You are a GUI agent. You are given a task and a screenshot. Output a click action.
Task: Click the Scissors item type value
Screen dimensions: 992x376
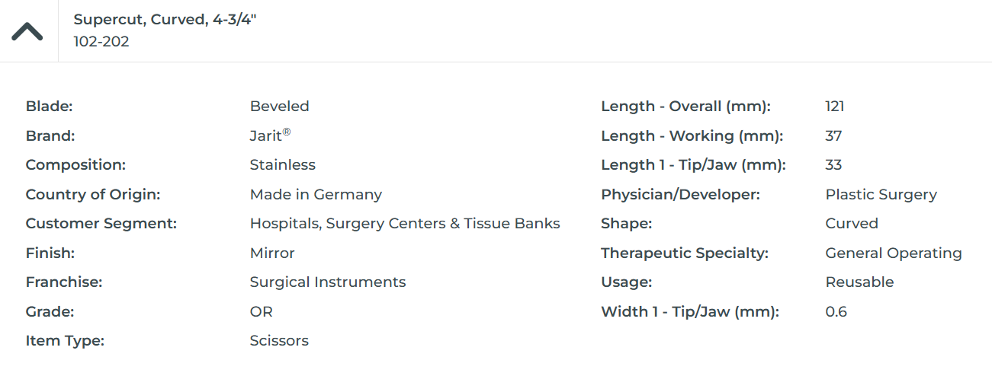[279, 341]
